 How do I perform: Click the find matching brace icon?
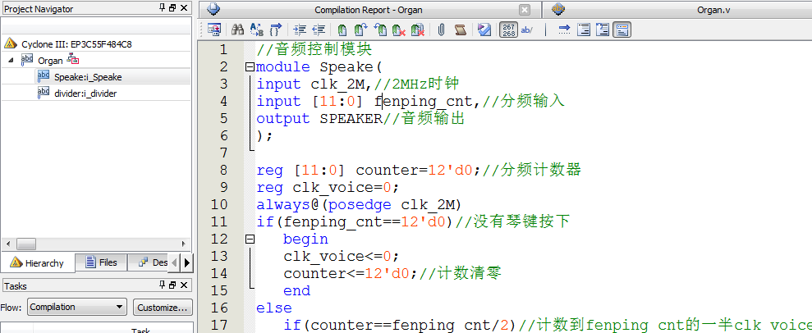(x=276, y=30)
